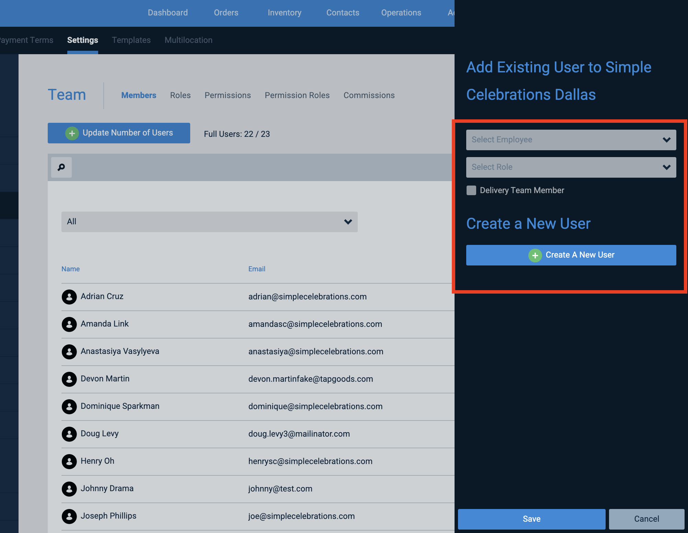Click the Cancel button
688x533 pixels.
click(646, 519)
